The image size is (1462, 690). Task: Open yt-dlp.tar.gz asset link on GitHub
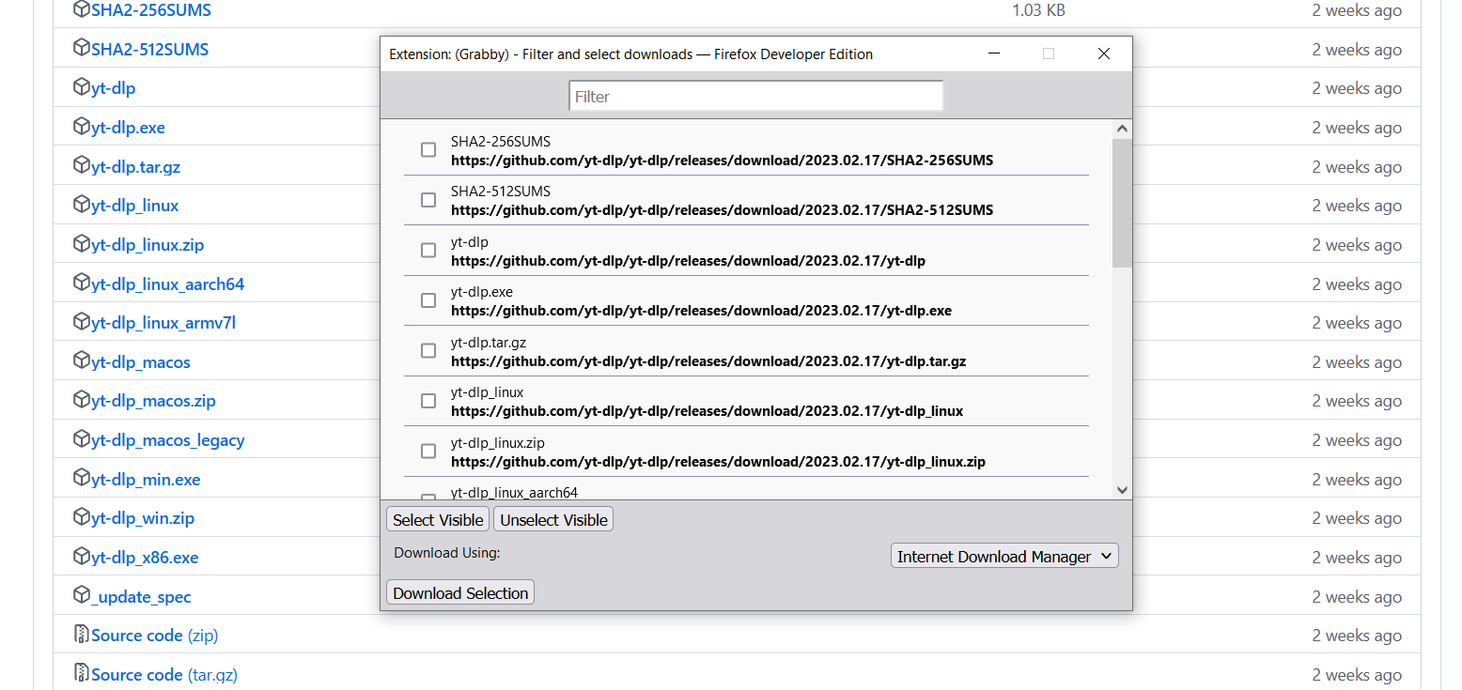(x=136, y=167)
